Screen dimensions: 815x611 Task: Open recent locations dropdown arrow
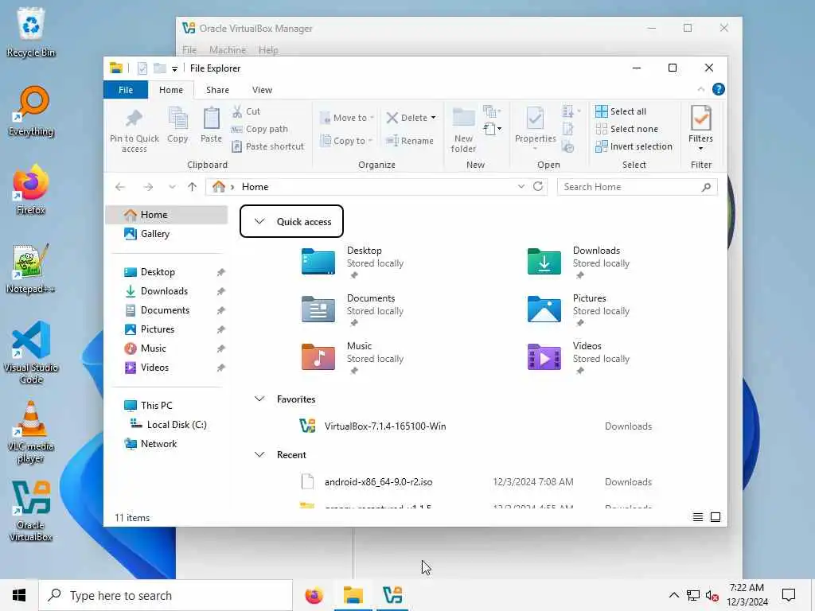pos(172,187)
